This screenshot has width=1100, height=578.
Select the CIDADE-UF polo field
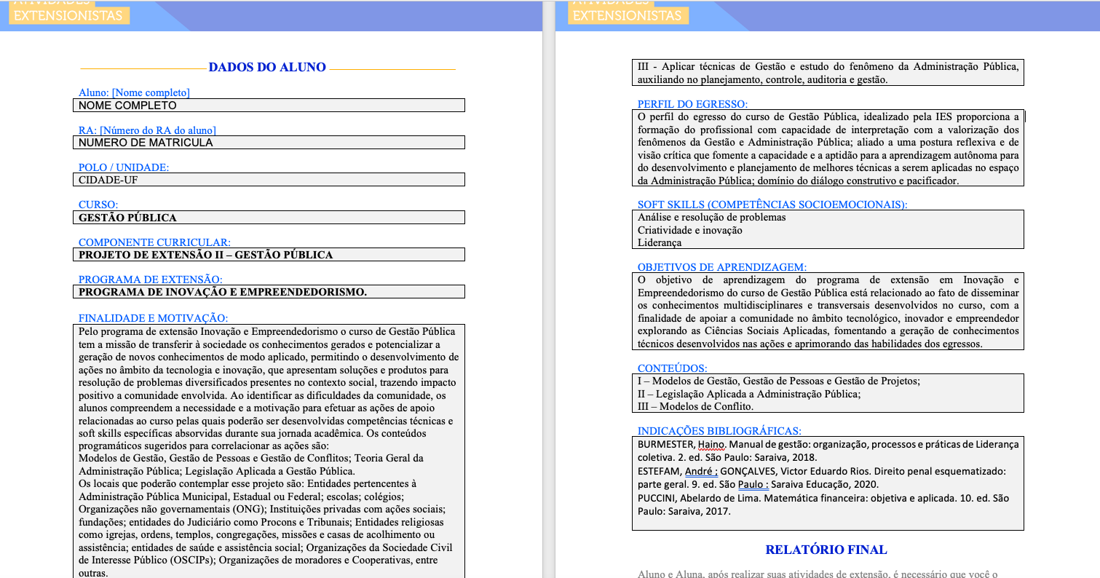coord(269,180)
